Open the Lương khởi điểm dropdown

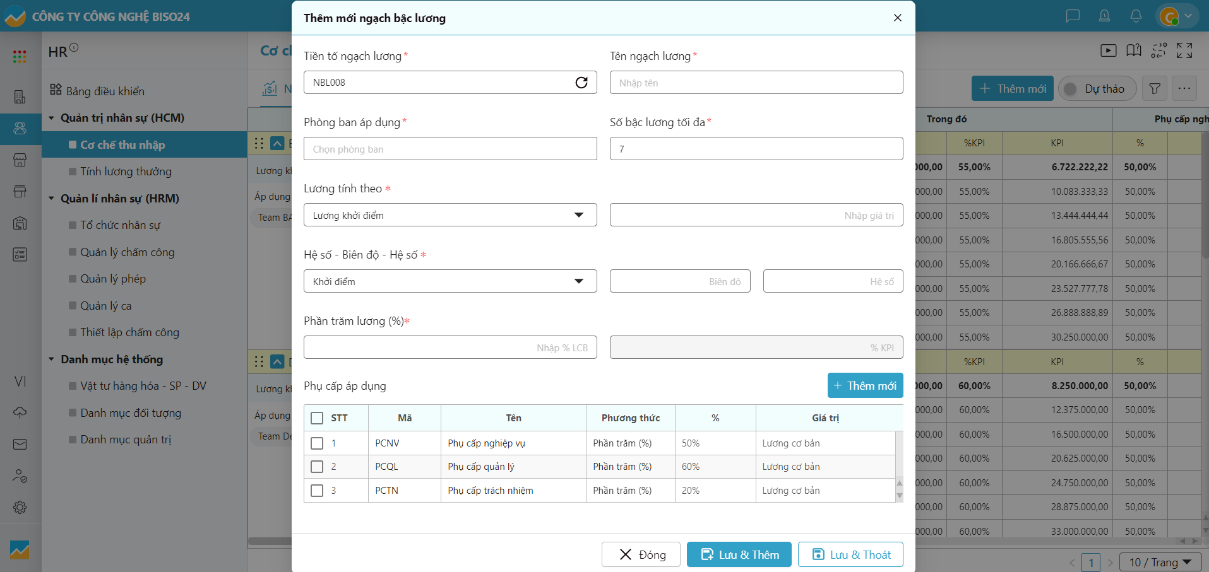450,215
